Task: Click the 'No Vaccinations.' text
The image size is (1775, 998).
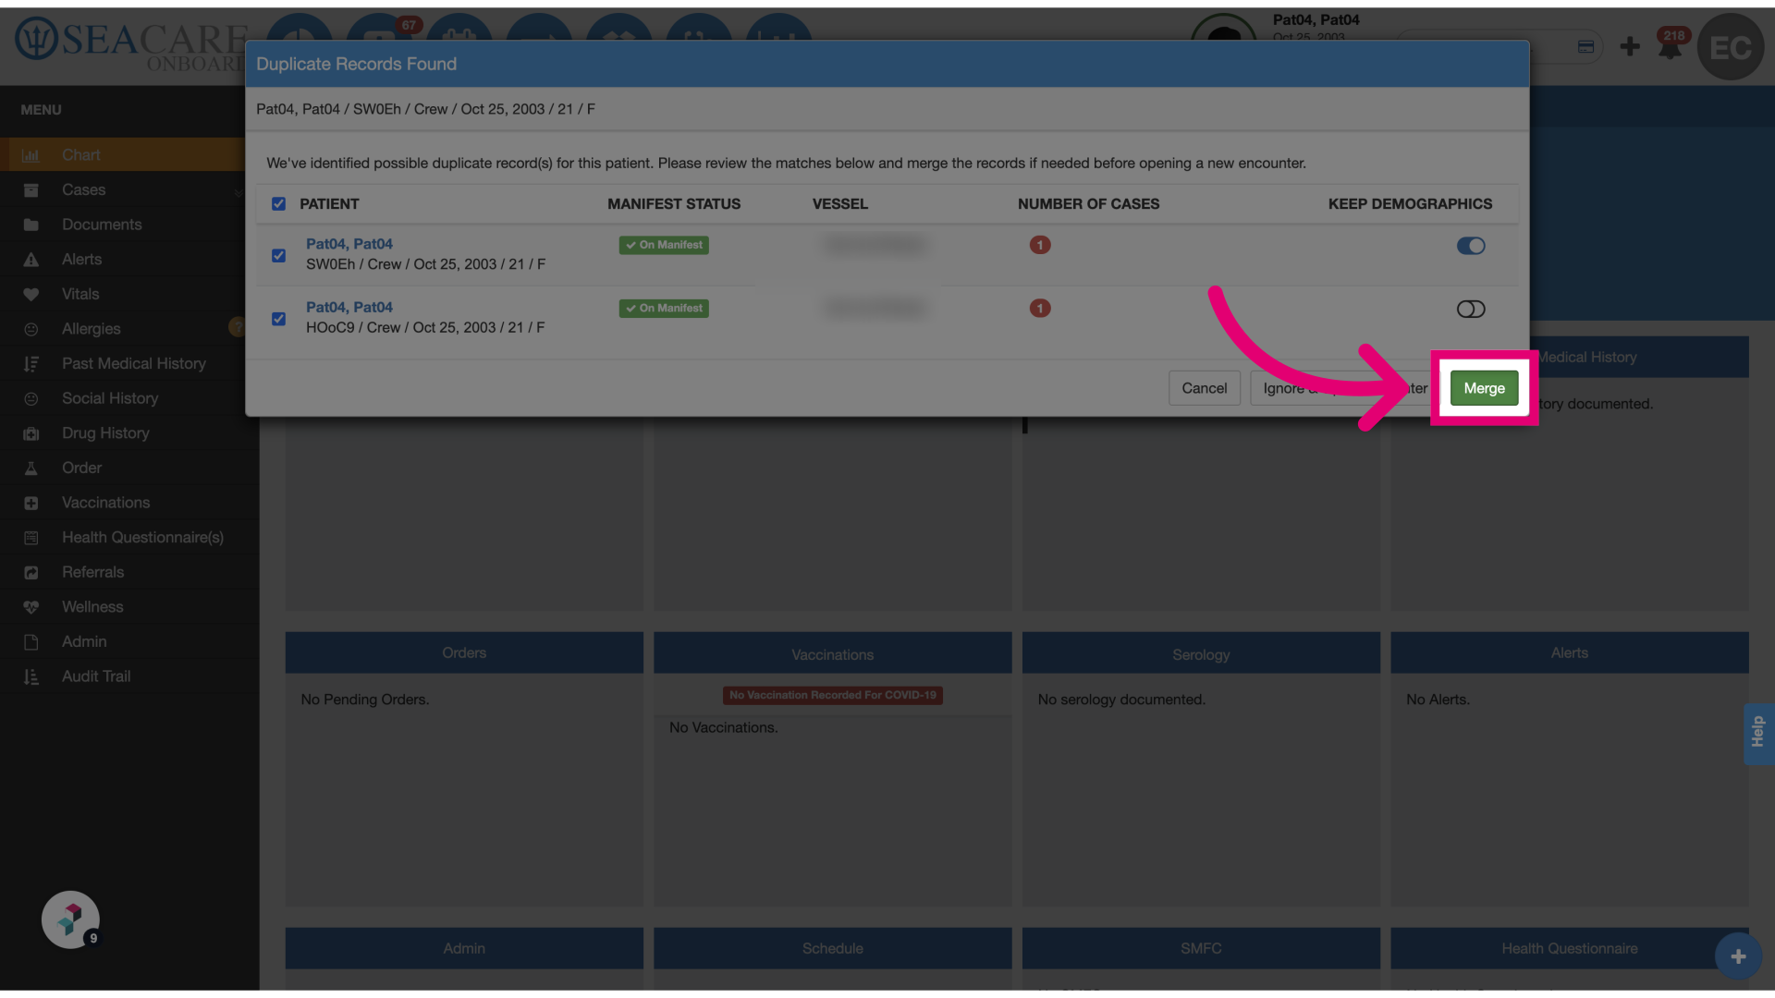Action: click(x=723, y=727)
